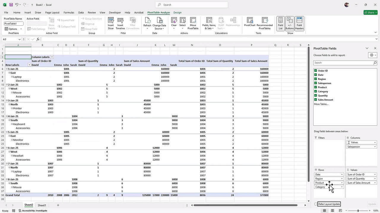Screen dimensions: 380x213
Task: Uncheck the Quantity field
Action: tap(316, 96)
